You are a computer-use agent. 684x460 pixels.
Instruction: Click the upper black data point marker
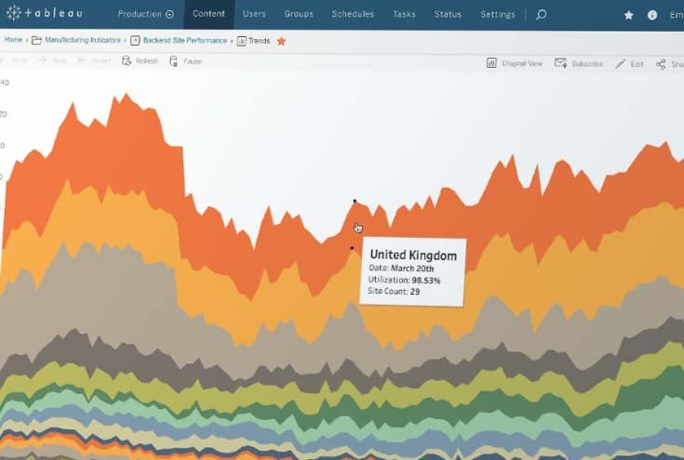[355, 201]
